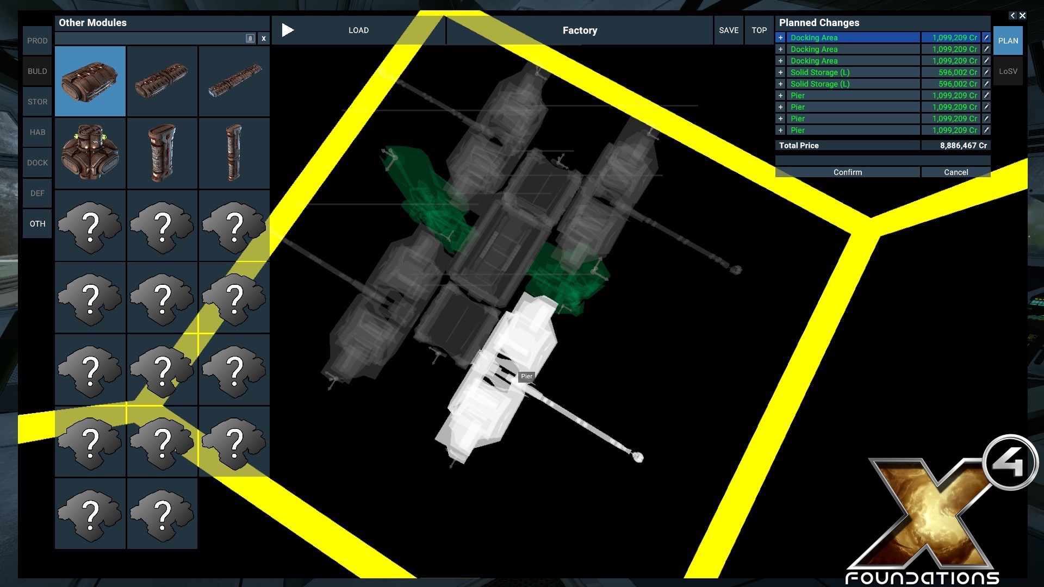The width and height of the screenshot is (1044, 587).
Task: Switch to the LoSV tab
Action: click(1008, 71)
